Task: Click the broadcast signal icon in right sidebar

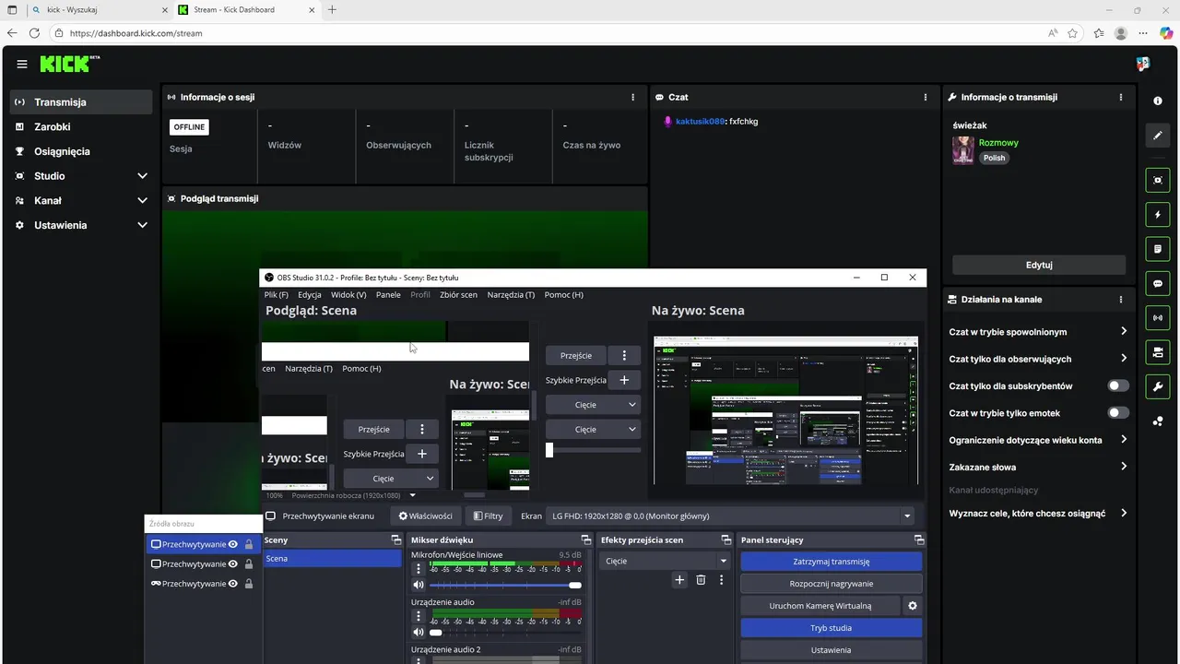Action: tap(1158, 318)
